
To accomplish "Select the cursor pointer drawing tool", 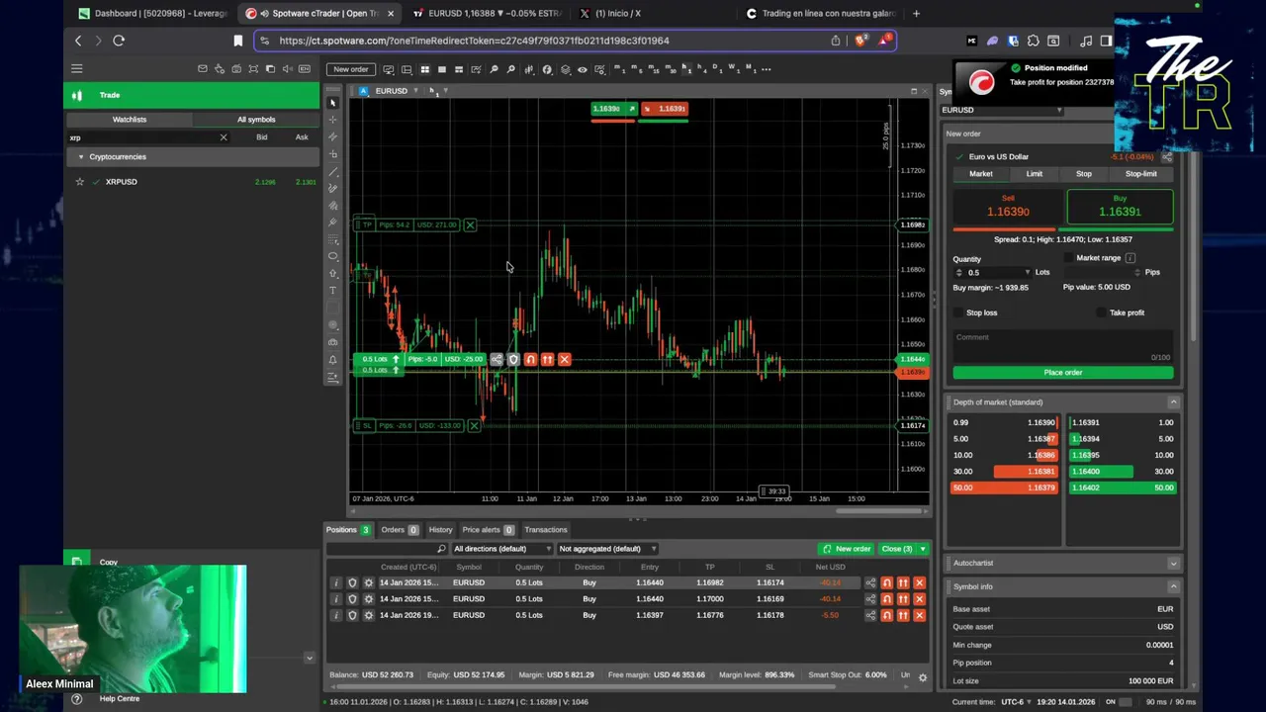I will tap(333, 103).
